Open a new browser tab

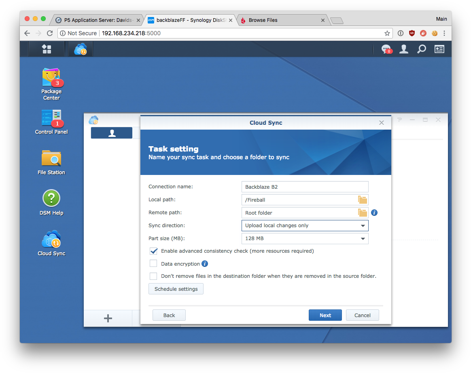(337, 20)
